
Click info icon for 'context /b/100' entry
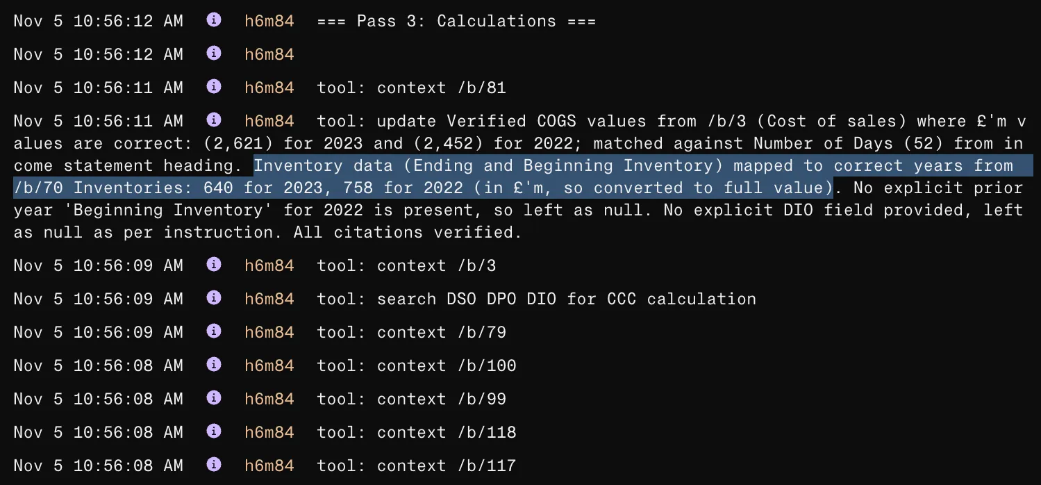[214, 365]
